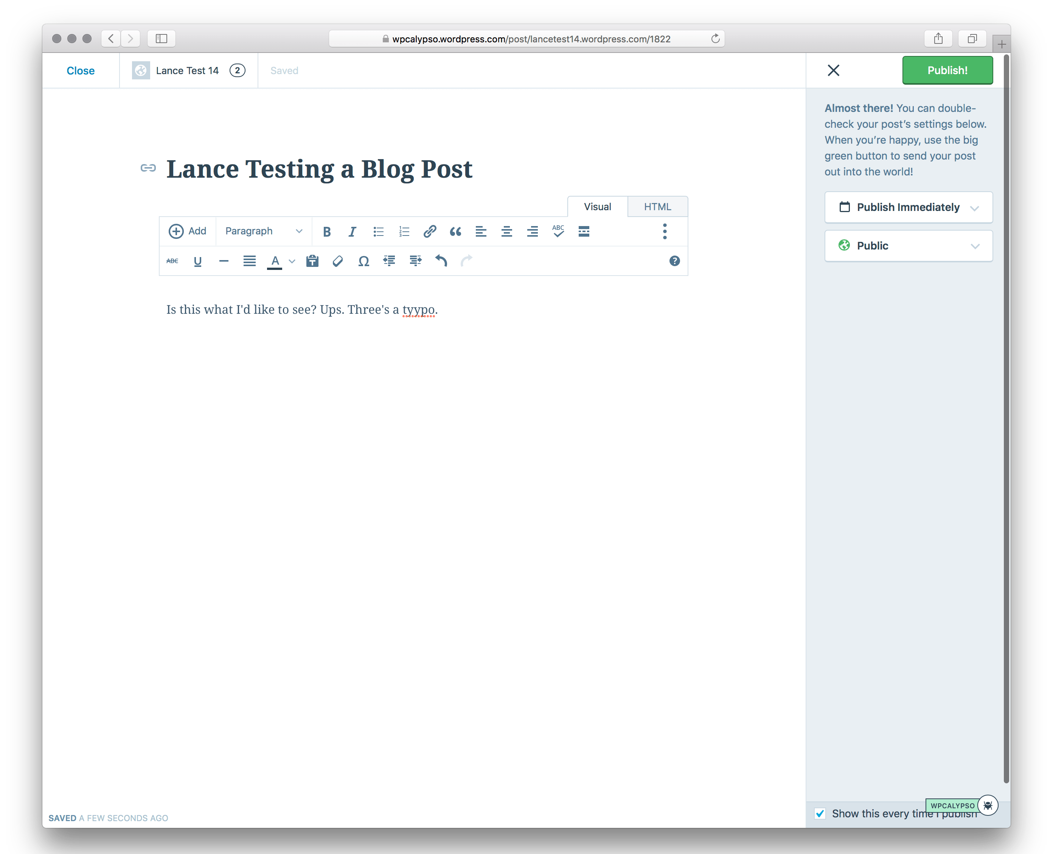1053x854 pixels.
Task: Open the Publish Immediately scheduling dropdown
Action: [x=908, y=207]
